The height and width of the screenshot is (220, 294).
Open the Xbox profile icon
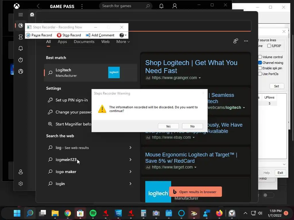(175, 6)
